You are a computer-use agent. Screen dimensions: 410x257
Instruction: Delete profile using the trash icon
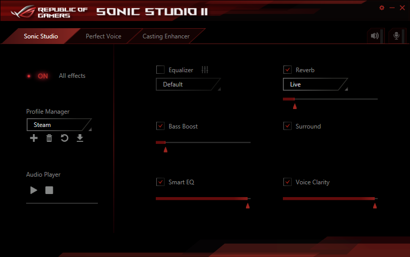[x=49, y=138]
